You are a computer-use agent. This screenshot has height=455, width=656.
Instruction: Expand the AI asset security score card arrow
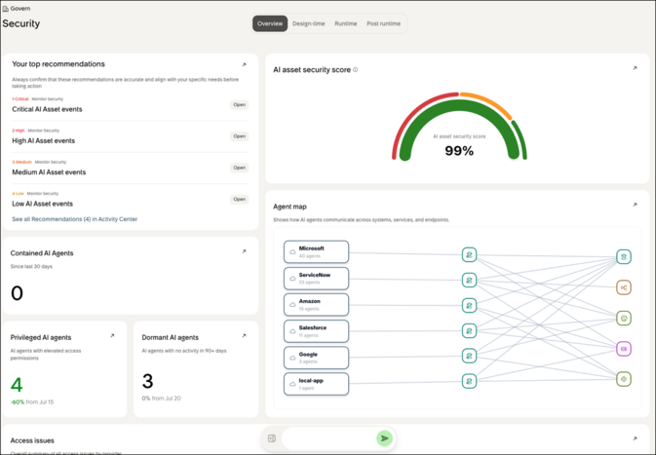[635, 68]
